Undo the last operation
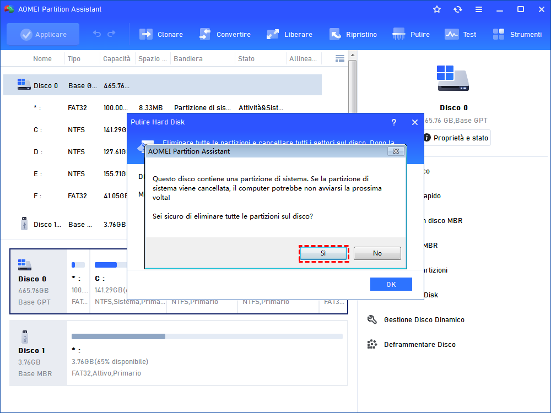The image size is (551, 413). coord(96,34)
